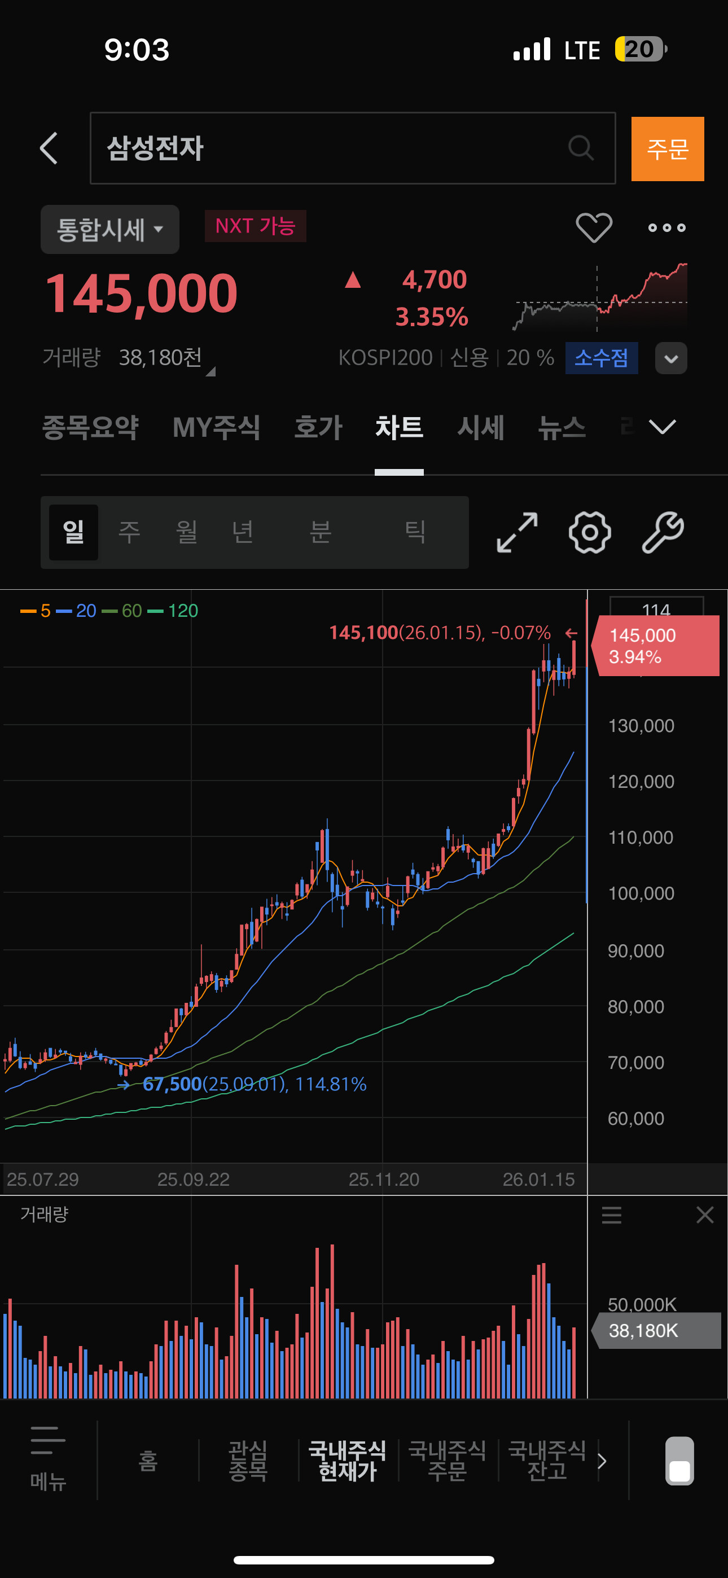Viewport: 728px width, 1578px height.
Task: Tap the 거래량 volume chart title
Action: tap(44, 1214)
